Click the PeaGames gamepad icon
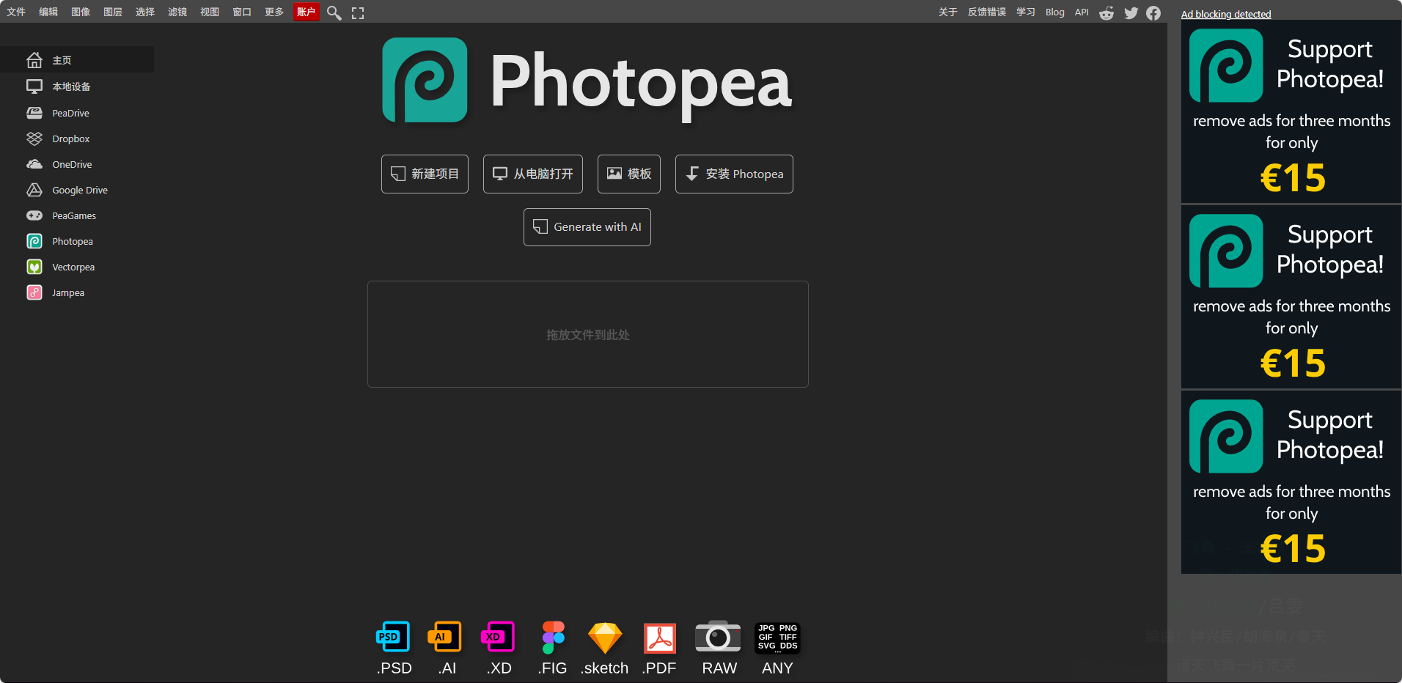The width and height of the screenshot is (1402, 683). pyautogui.click(x=34, y=215)
